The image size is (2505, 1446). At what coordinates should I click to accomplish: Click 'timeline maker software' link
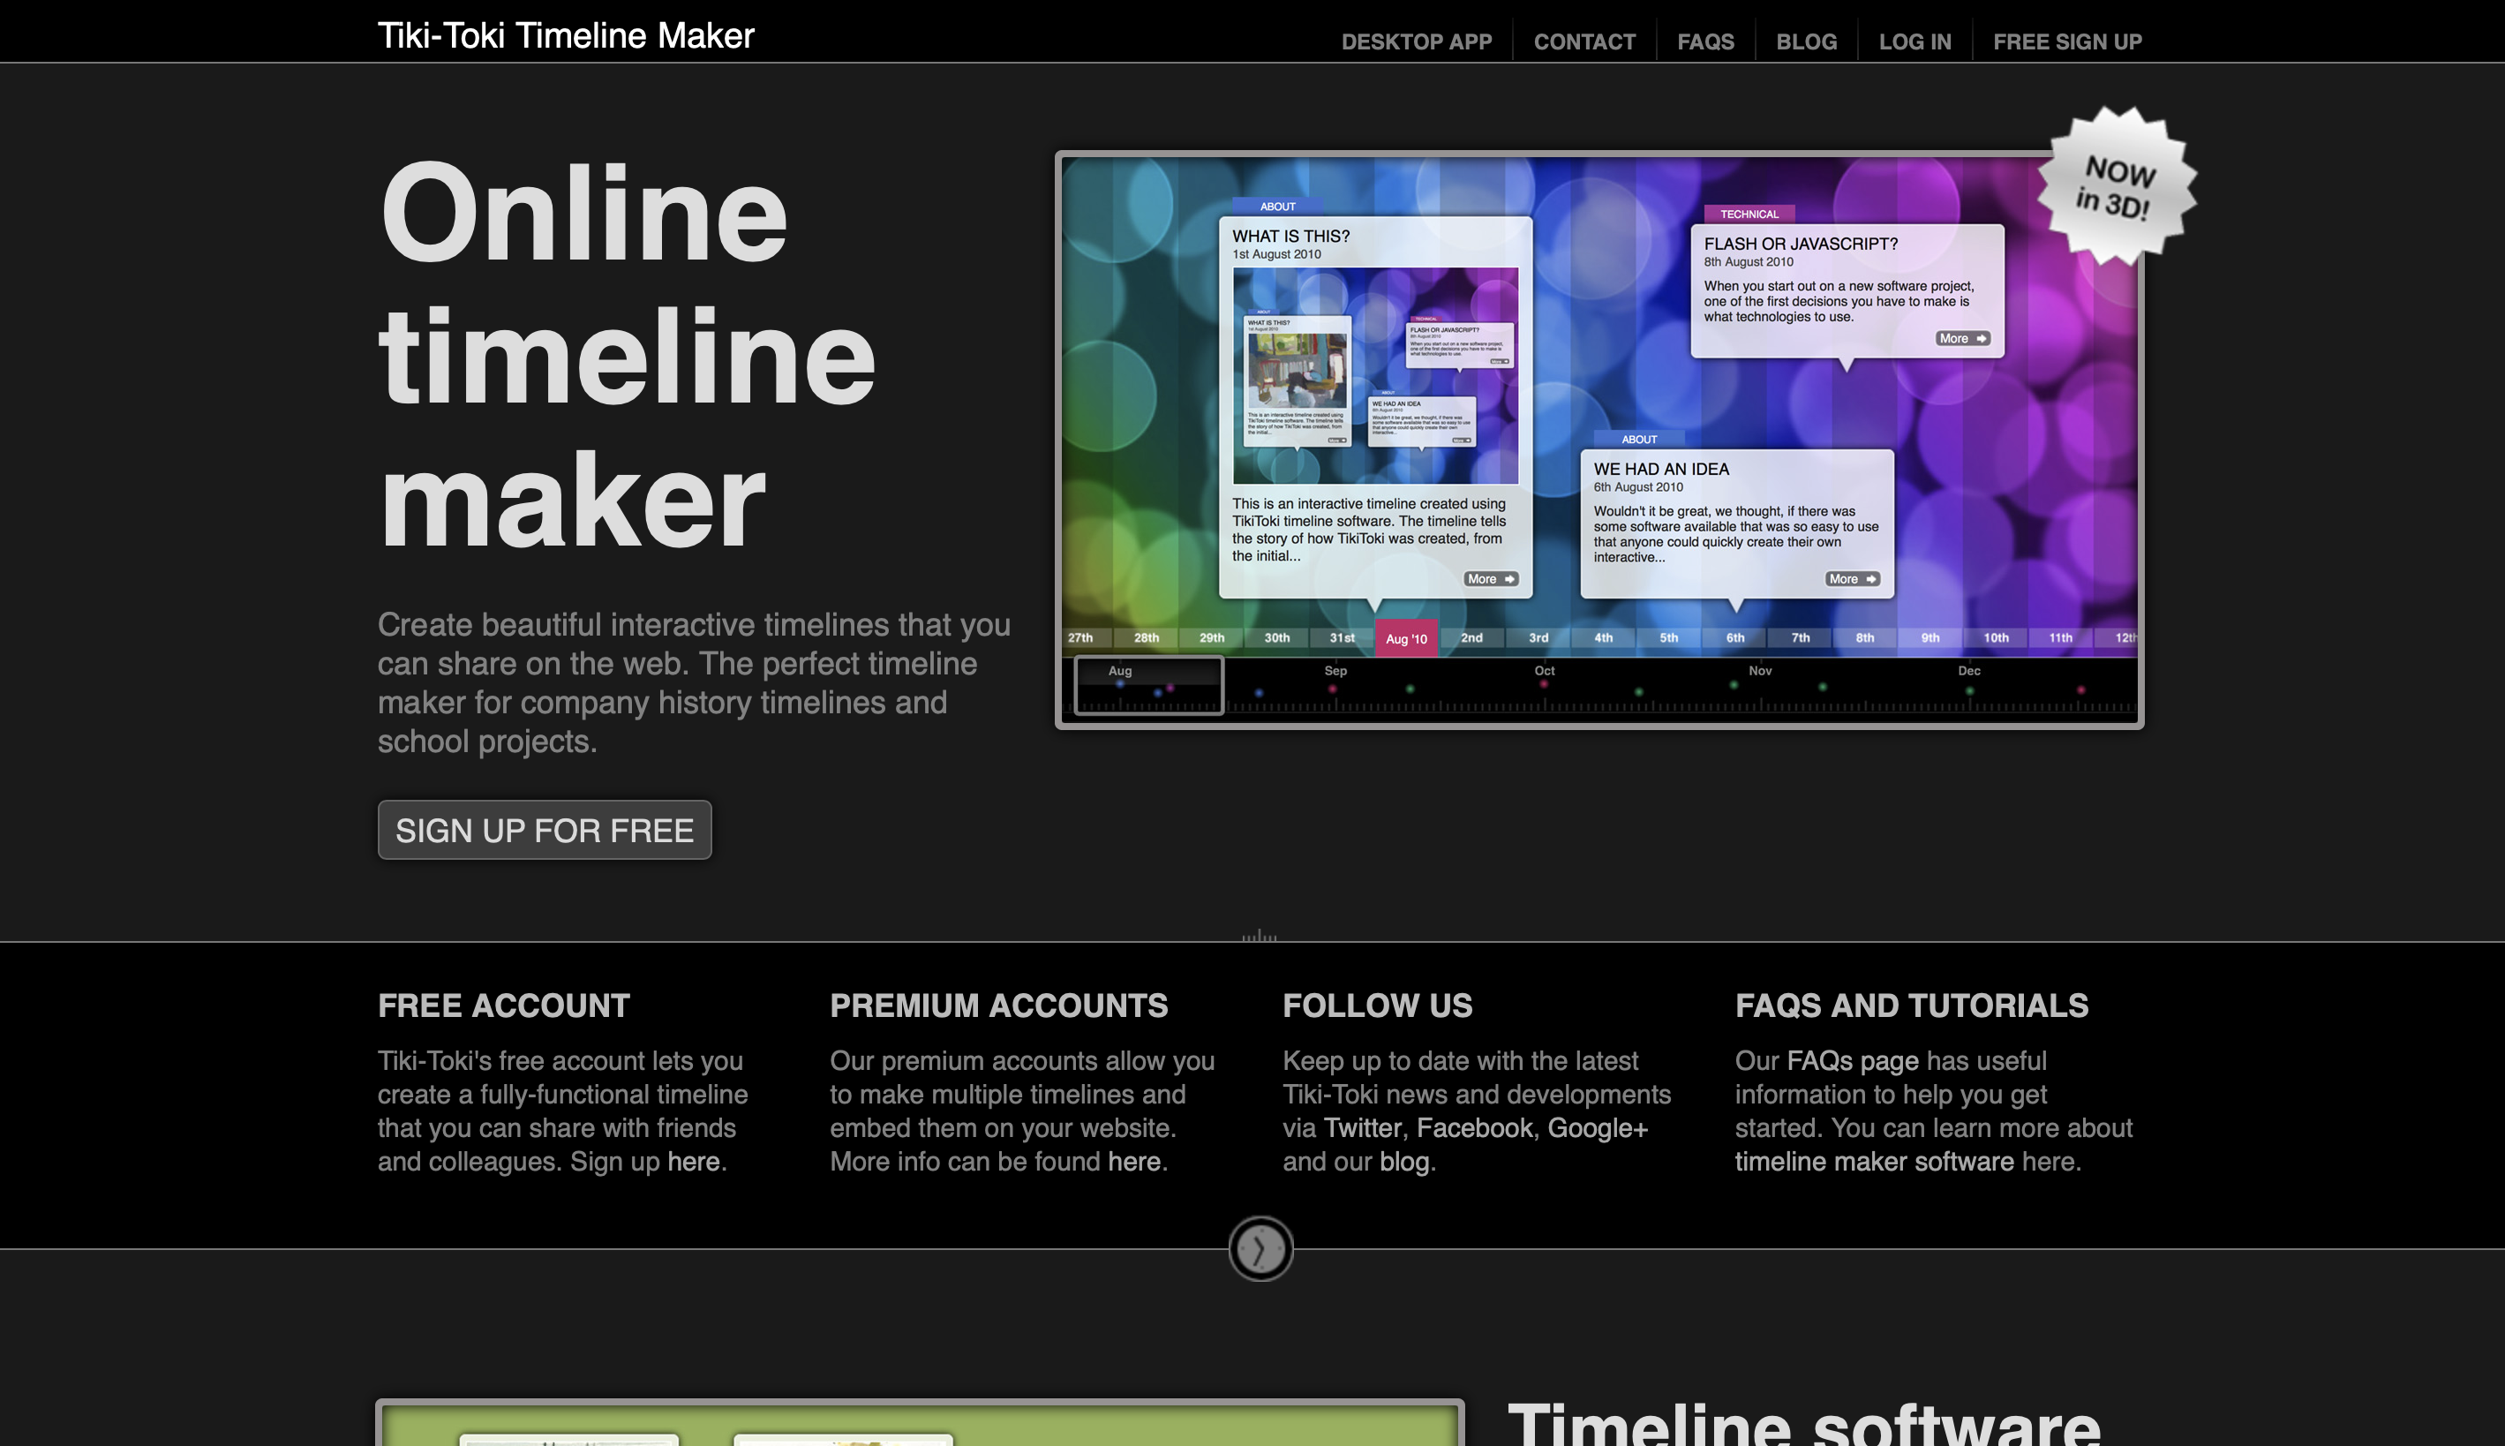(x=1874, y=1162)
